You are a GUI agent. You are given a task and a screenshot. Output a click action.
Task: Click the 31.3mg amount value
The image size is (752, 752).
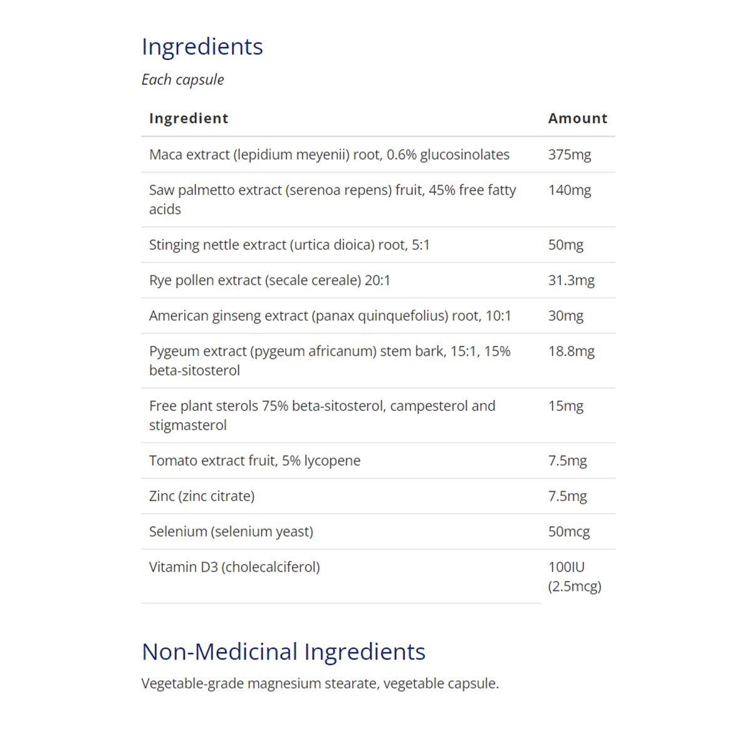(571, 280)
